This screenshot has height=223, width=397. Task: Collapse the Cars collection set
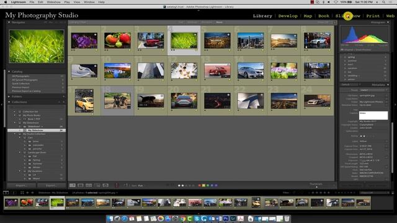click(x=20, y=138)
